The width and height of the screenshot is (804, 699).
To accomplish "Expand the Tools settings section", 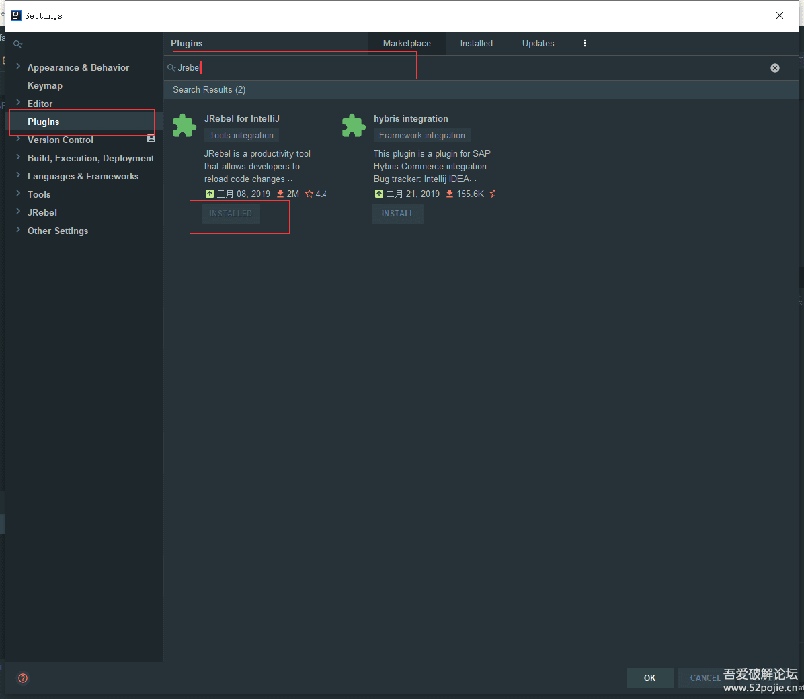I will [18, 194].
